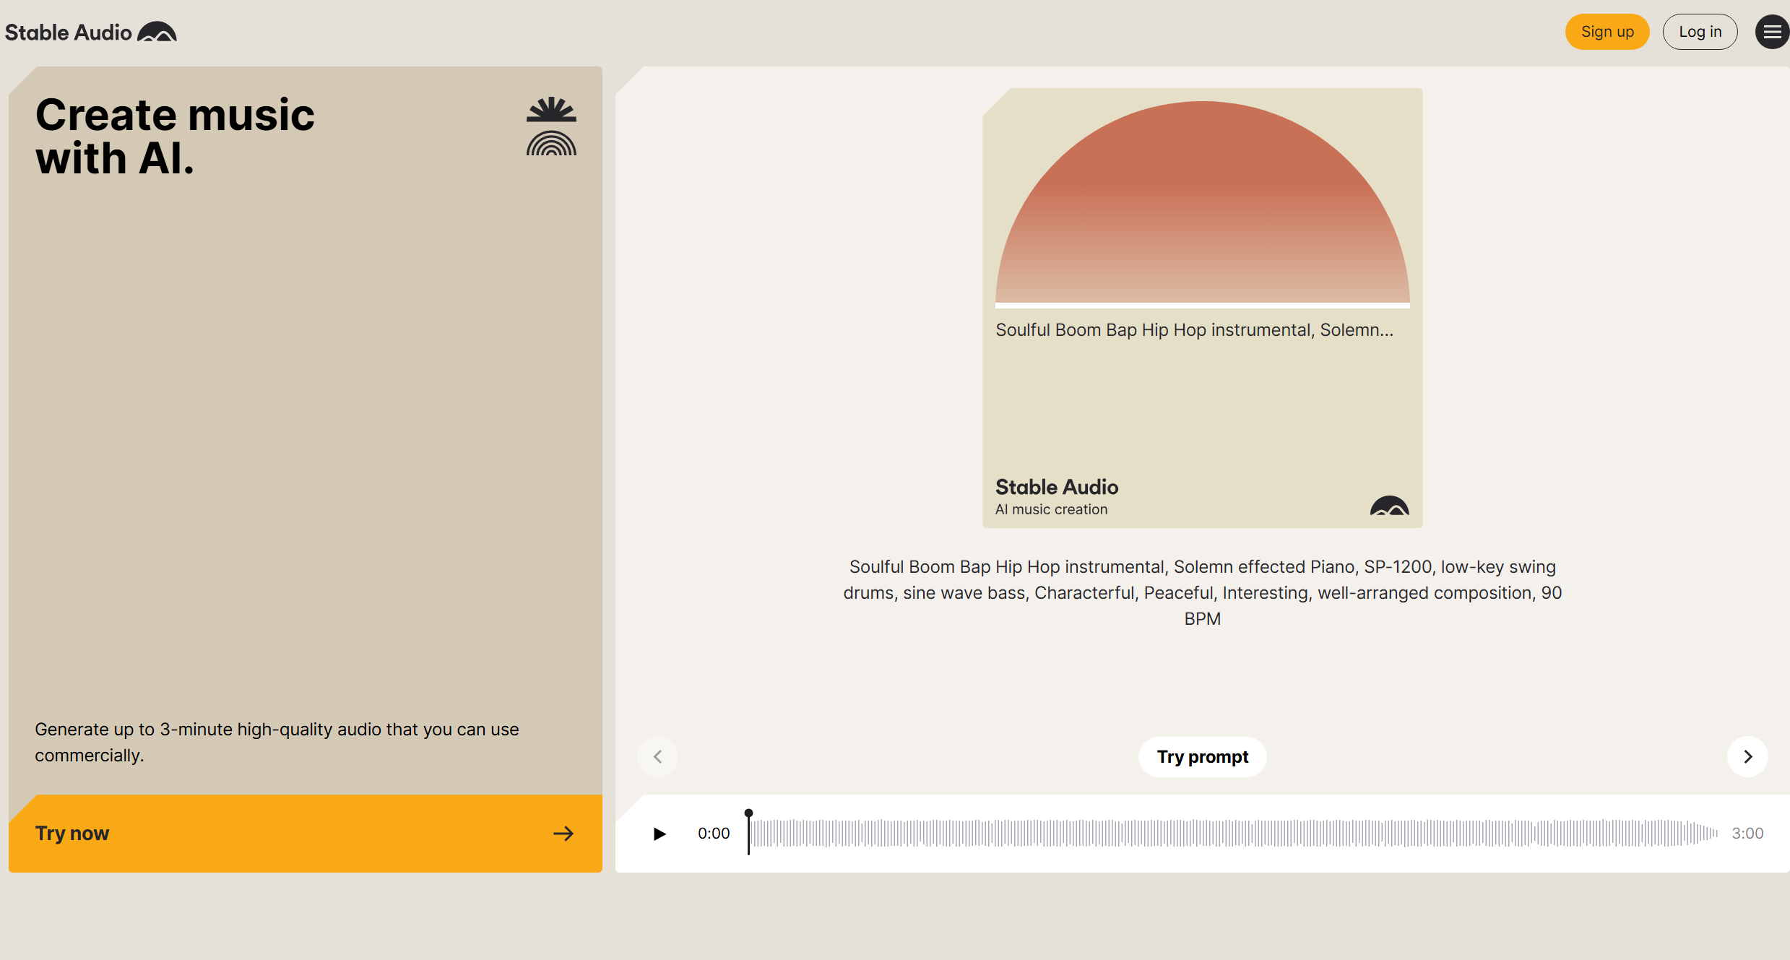Viewport: 1790px width, 960px height.
Task: Click the 3:00 duration label
Action: coord(1747,833)
